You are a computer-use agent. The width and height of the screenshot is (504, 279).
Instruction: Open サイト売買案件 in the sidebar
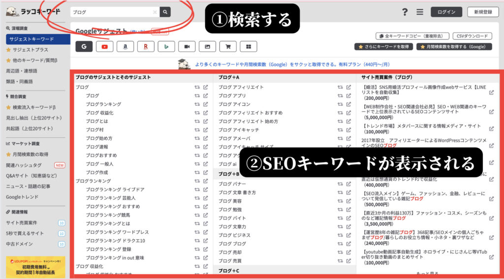(22, 223)
